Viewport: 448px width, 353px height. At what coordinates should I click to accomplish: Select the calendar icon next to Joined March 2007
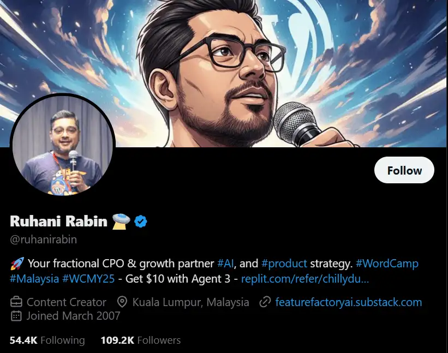(x=16, y=316)
